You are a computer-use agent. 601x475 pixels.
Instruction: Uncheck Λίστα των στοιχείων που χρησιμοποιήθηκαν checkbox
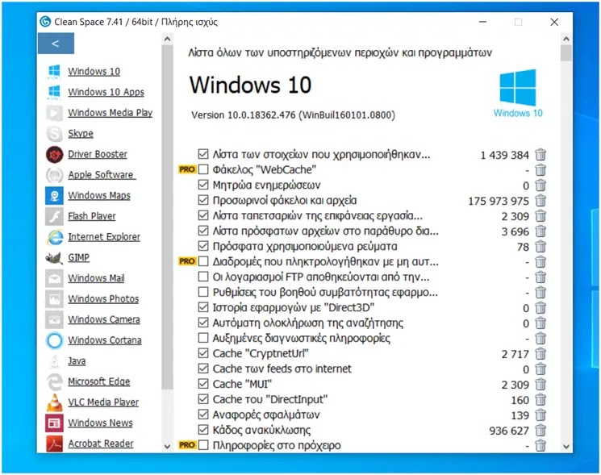click(203, 154)
